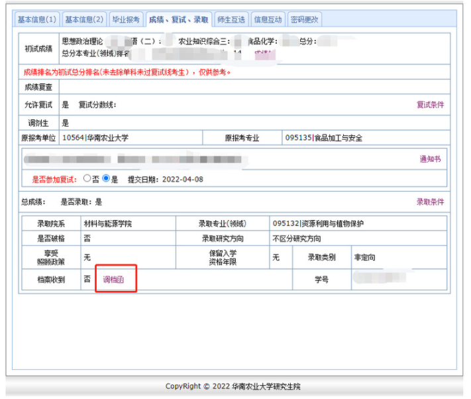Click the 材料与能源学院 department cell
This screenshot has height=399, width=471.
point(107,223)
